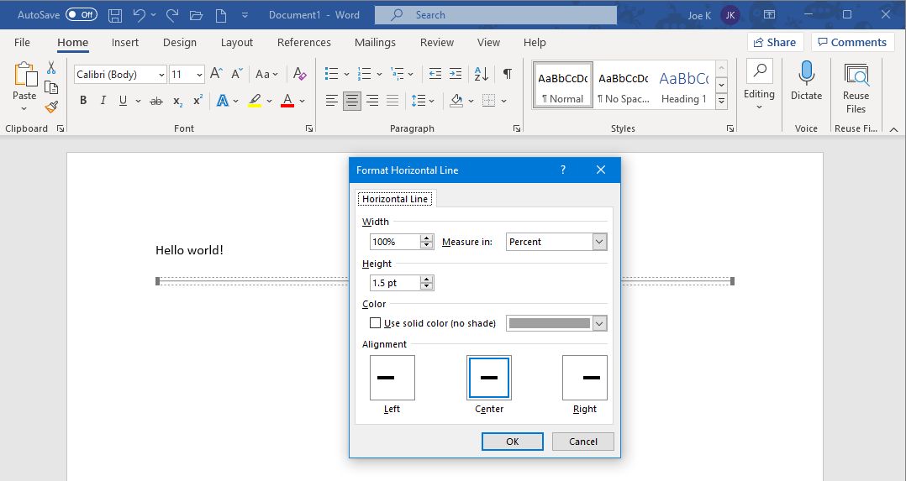Choose Left alignment for the horizontal line
Viewport: 906px width, 481px height.
tap(392, 378)
